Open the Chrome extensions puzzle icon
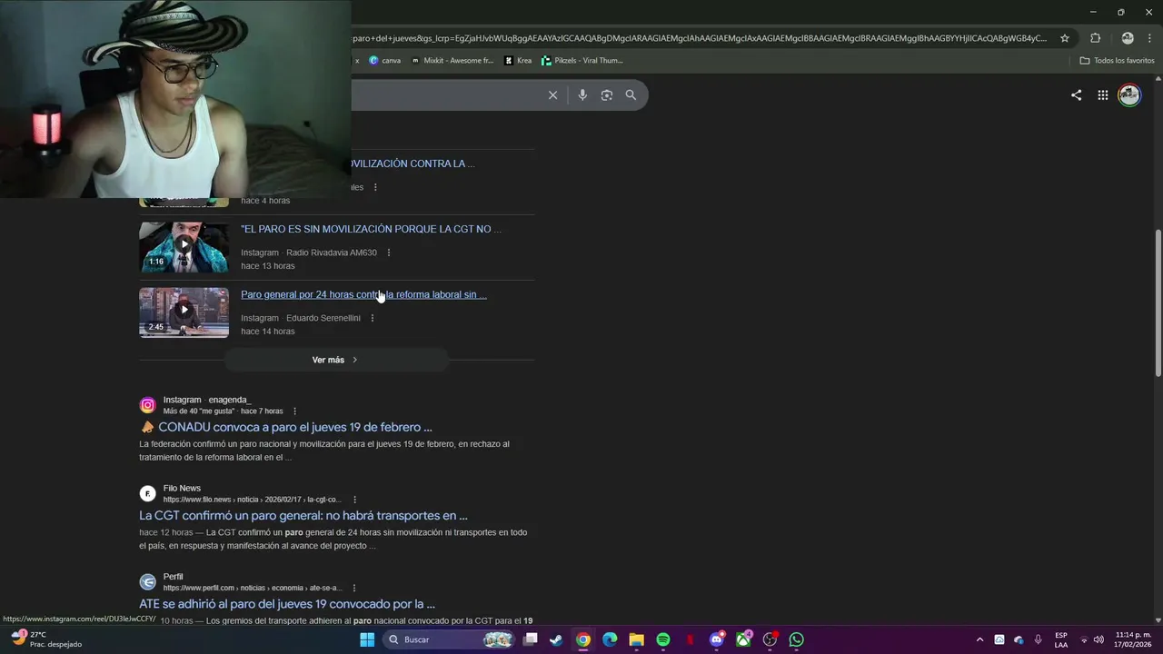Screen dimensions: 1163x654 [1095, 38]
